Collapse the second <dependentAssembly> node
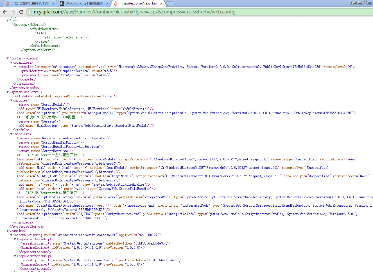Screen dimensions: 373x272 pyautogui.click(x=15, y=256)
